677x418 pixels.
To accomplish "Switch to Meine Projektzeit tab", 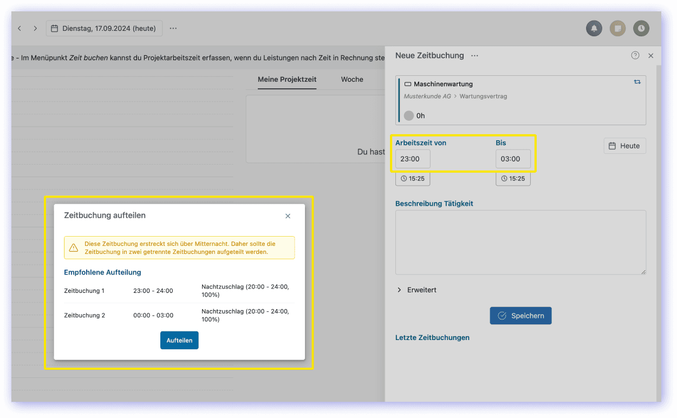I will (287, 79).
